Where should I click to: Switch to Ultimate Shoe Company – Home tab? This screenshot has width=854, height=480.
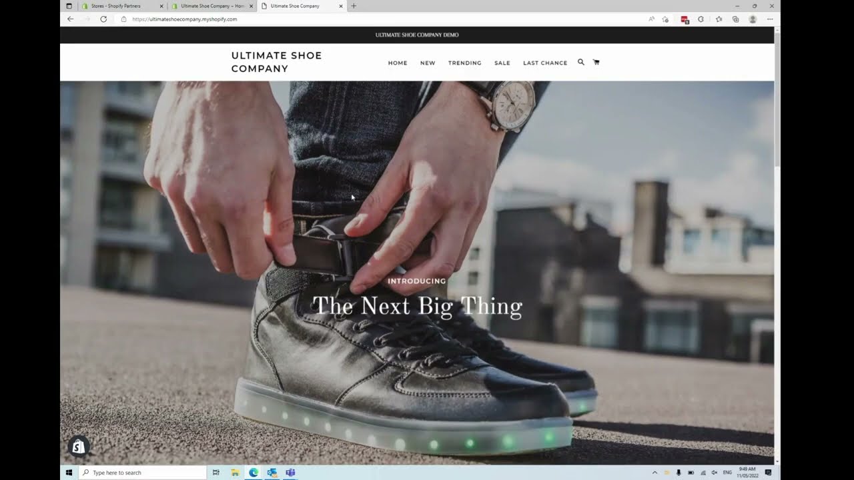(213, 6)
